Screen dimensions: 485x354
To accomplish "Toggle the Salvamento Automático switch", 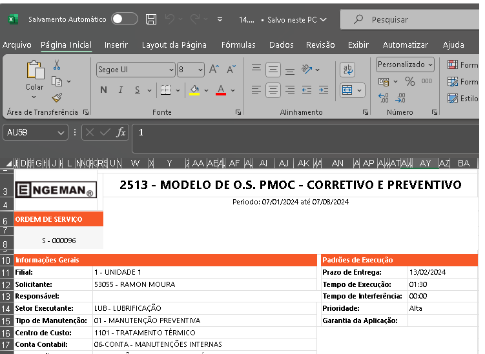I will [125, 19].
